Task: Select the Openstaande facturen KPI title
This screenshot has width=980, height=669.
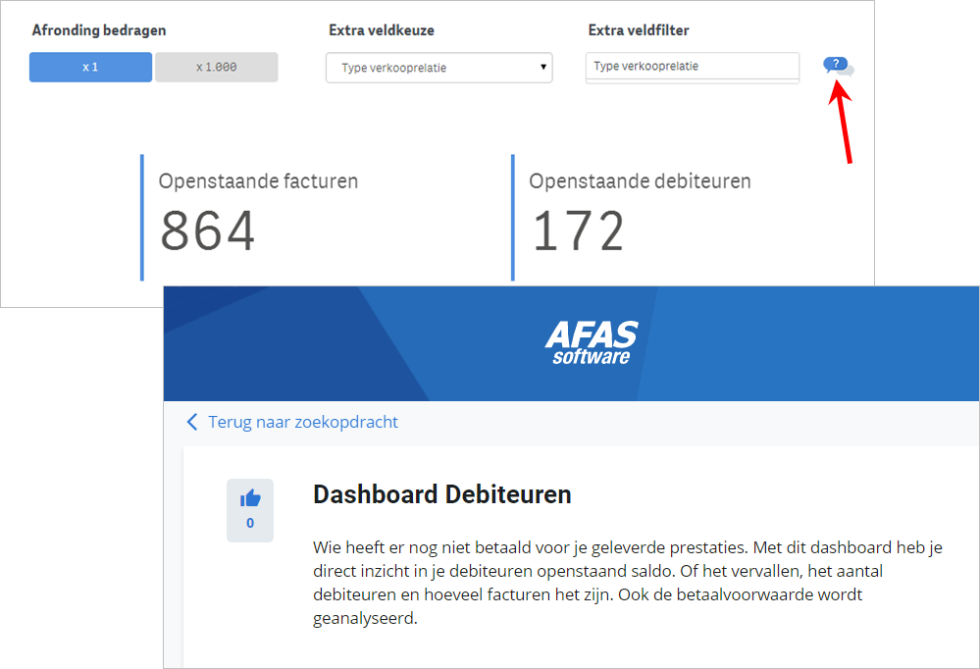Action: pos(258,181)
